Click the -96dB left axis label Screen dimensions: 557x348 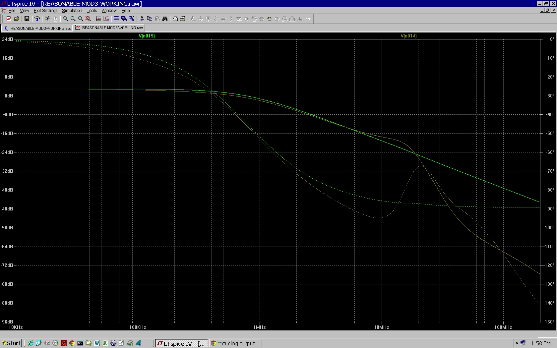[7, 322]
